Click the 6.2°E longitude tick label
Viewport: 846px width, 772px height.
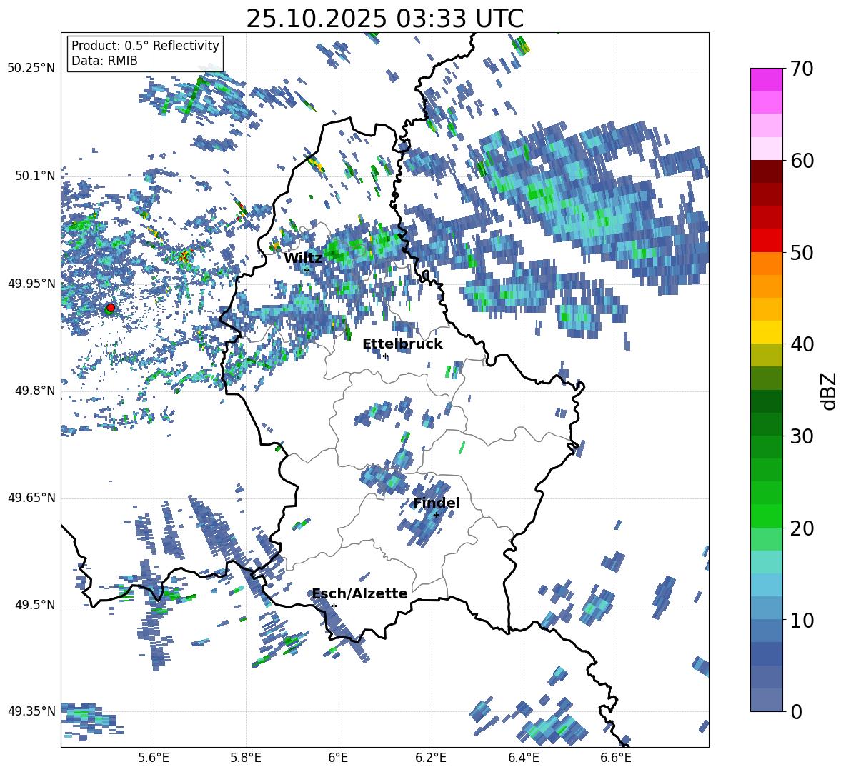tap(431, 758)
